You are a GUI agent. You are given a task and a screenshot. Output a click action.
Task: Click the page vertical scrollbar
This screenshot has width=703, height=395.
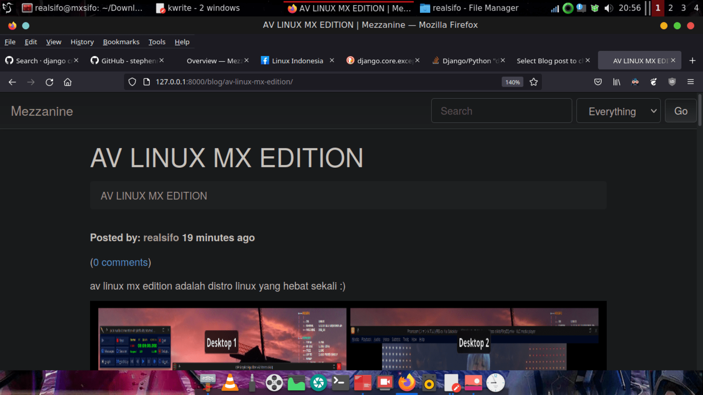(700, 110)
